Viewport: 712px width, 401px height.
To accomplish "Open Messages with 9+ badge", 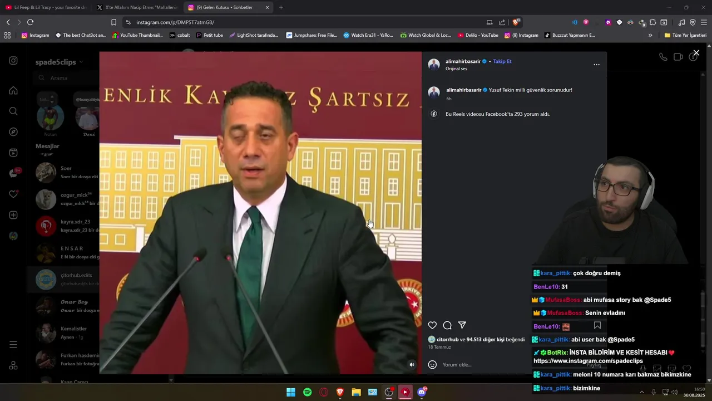I will click(x=13, y=173).
